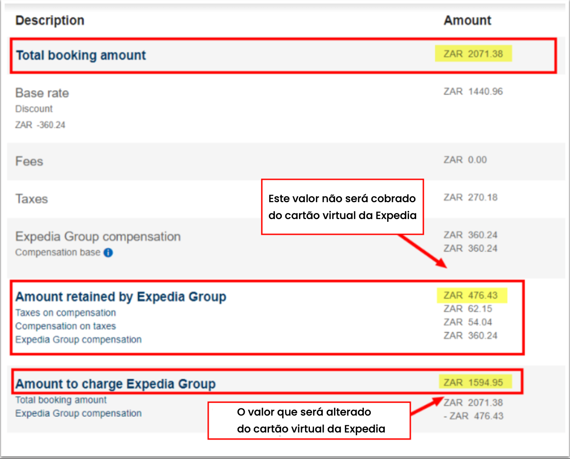Click the Compensation base label
The image size is (570, 459).
coord(58,252)
